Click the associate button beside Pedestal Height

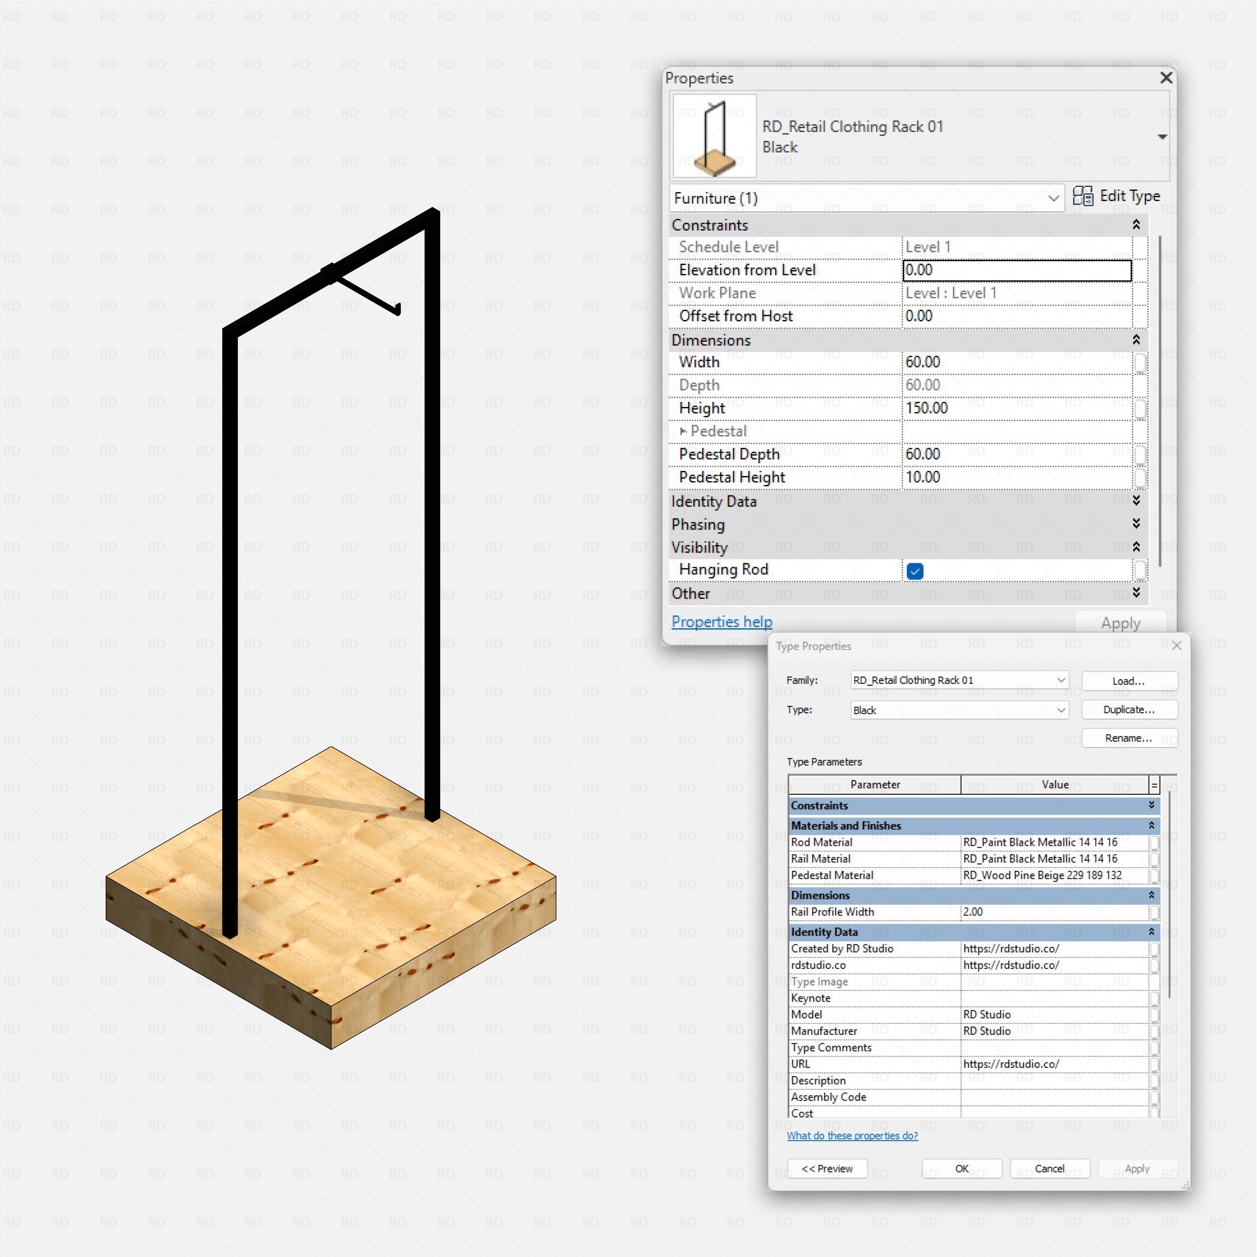(1140, 478)
